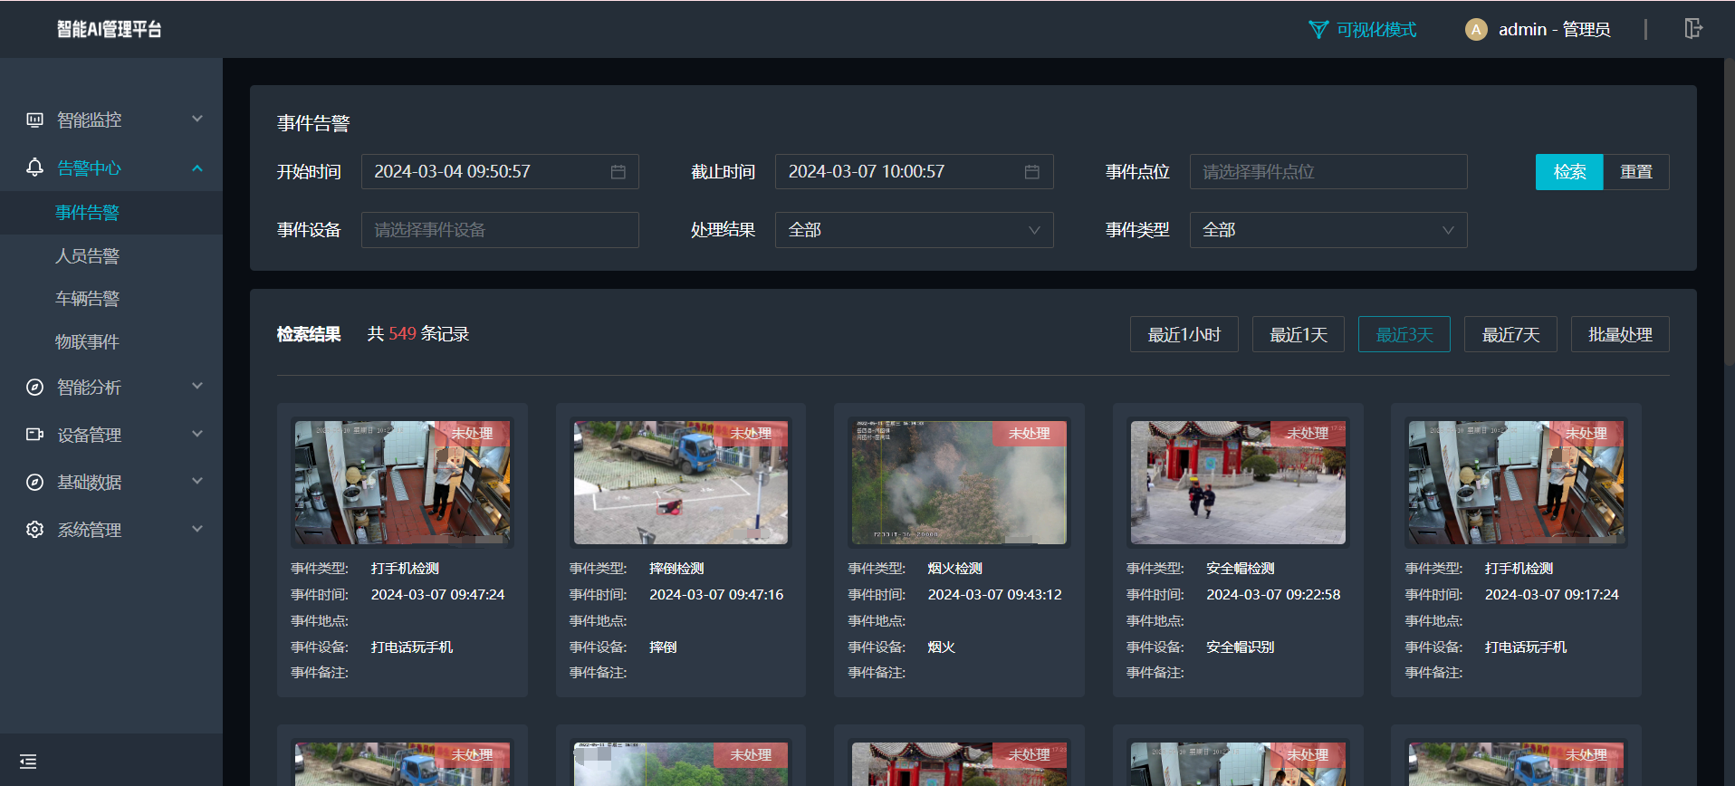Click the logout icon in top bar
The height and width of the screenshot is (786, 1735).
(x=1693, y=29)
